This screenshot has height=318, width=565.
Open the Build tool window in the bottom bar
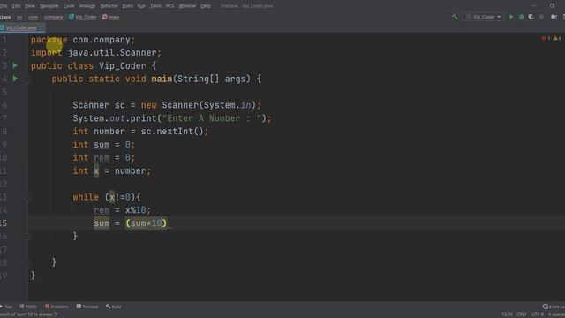tap(114, 307)
